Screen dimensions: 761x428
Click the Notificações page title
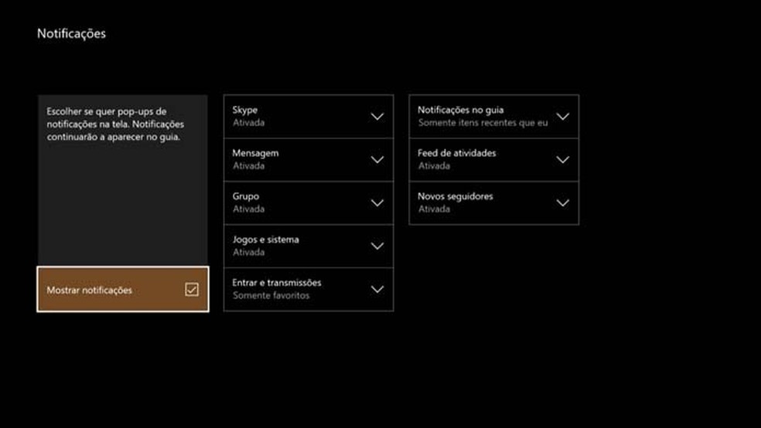coord(71,33)
